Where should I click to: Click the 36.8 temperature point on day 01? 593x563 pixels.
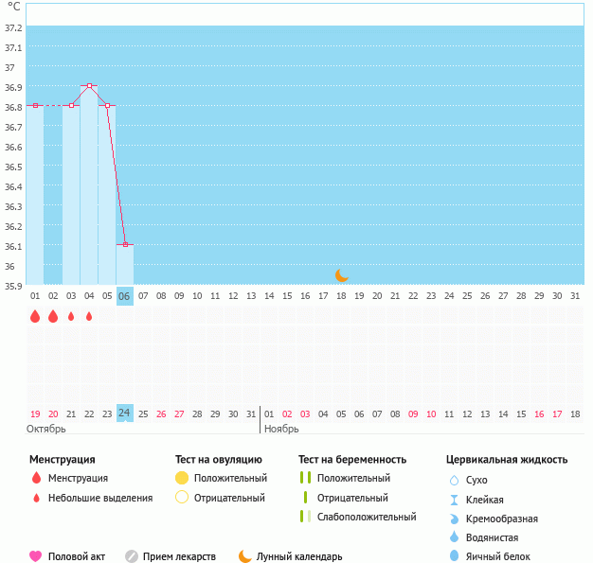35,106
